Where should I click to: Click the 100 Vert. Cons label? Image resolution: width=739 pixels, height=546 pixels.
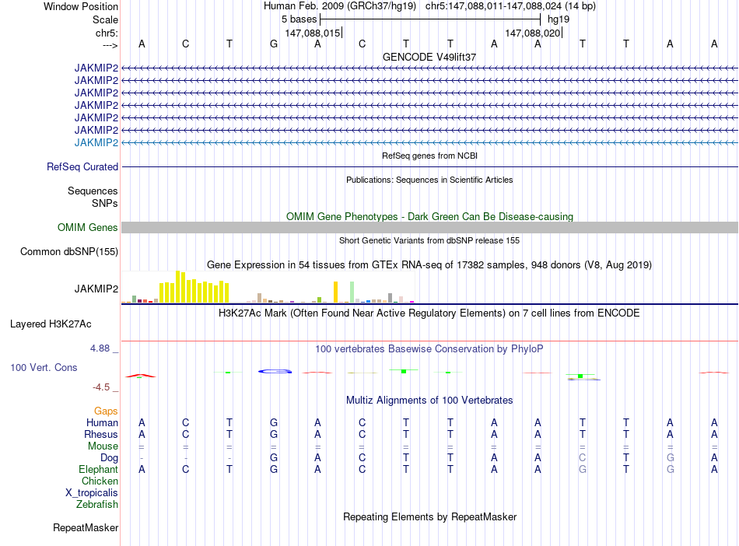(x=44, y=367)
